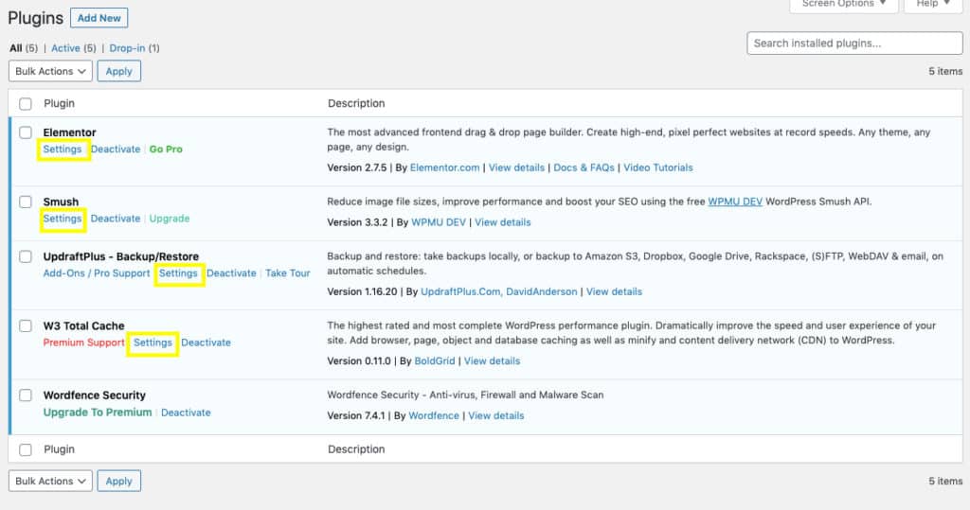Expand the Help panel
The height and width of the screenshot is (510, 970).
tap(933, 4)
